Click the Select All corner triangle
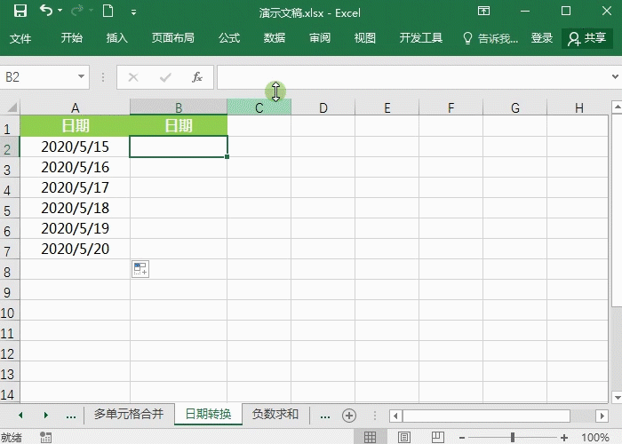The width and height of the screenshot is (622, 444). [x=12, y=107]
